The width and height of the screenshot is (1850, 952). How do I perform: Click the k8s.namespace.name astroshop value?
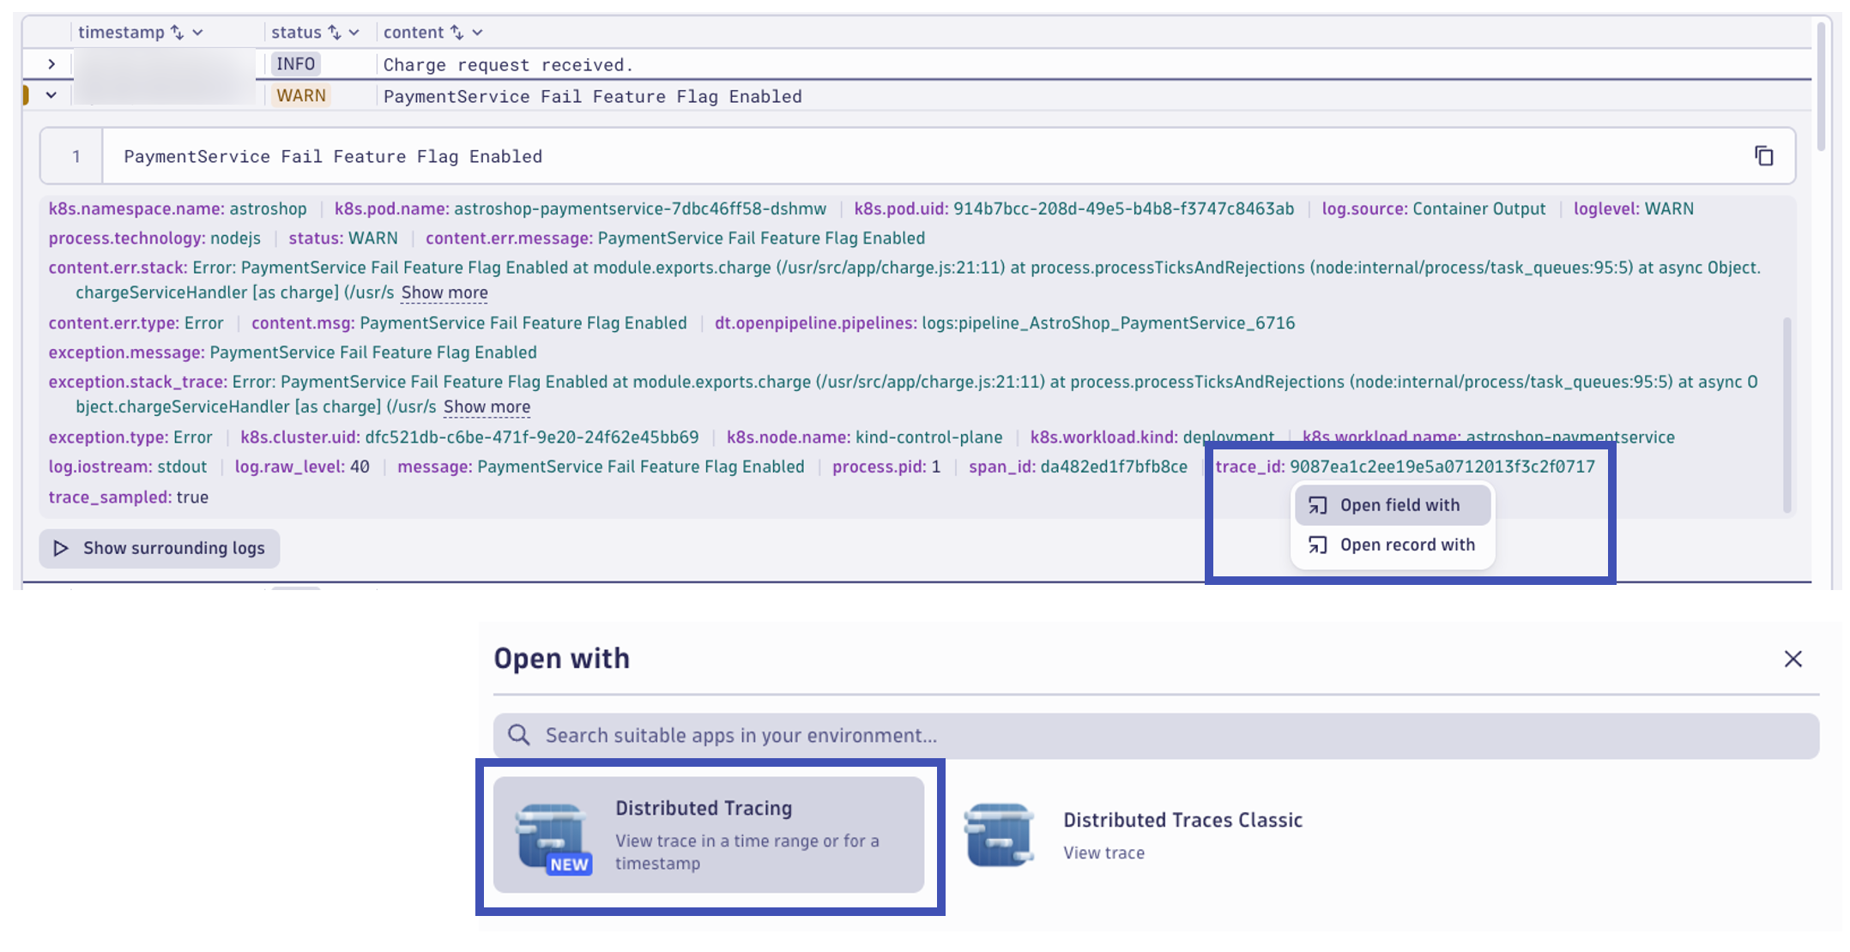[x=268, y=208]
